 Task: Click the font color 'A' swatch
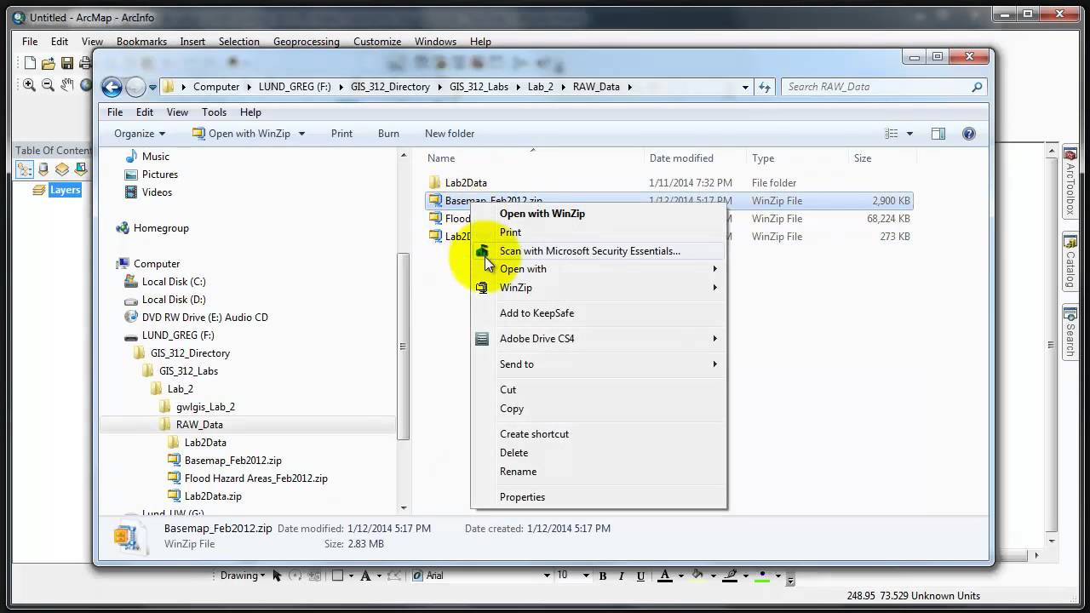[665, 576]
